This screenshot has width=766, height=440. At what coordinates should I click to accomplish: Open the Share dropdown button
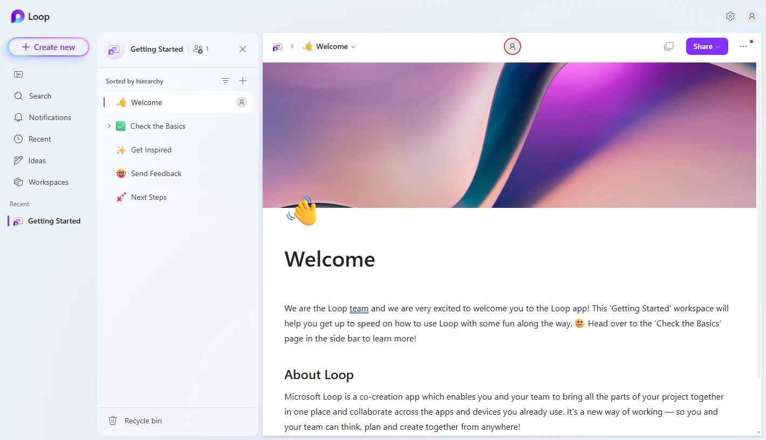tap(707, 46)
